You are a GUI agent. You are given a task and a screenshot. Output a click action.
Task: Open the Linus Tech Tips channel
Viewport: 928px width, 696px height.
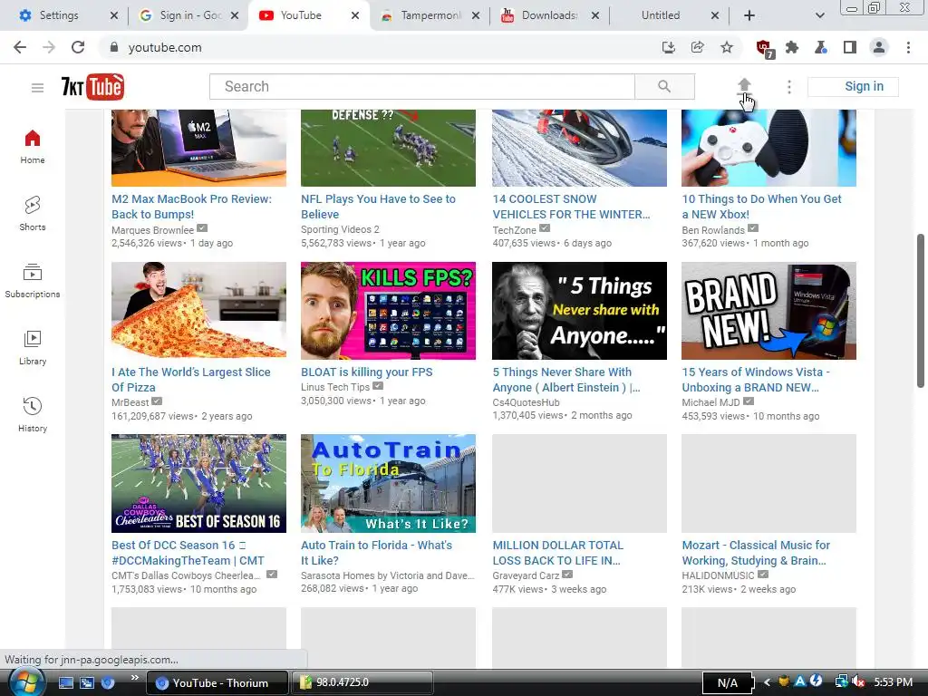[335, 387]
